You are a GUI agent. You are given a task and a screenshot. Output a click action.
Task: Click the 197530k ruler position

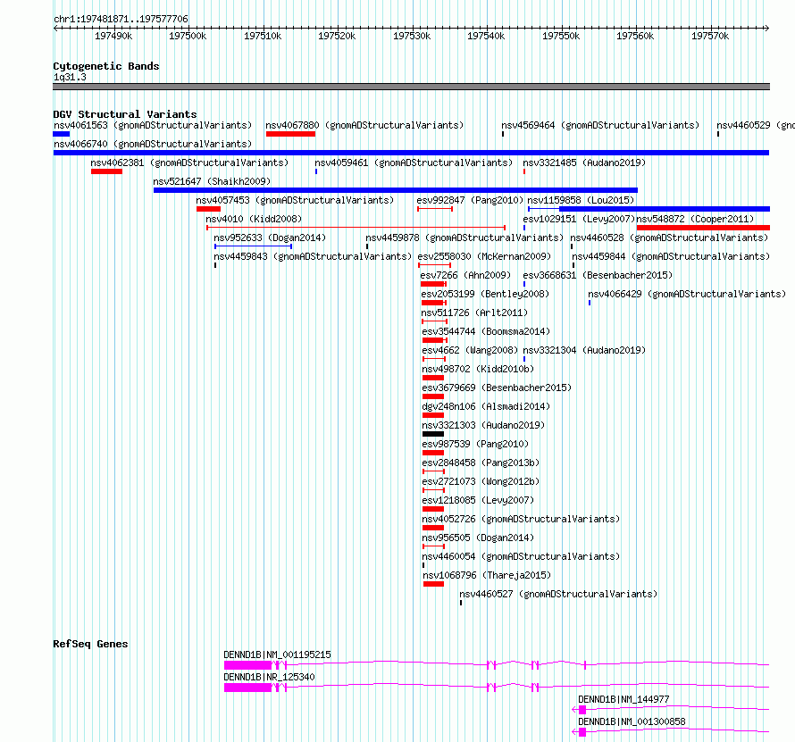(412, 36)
